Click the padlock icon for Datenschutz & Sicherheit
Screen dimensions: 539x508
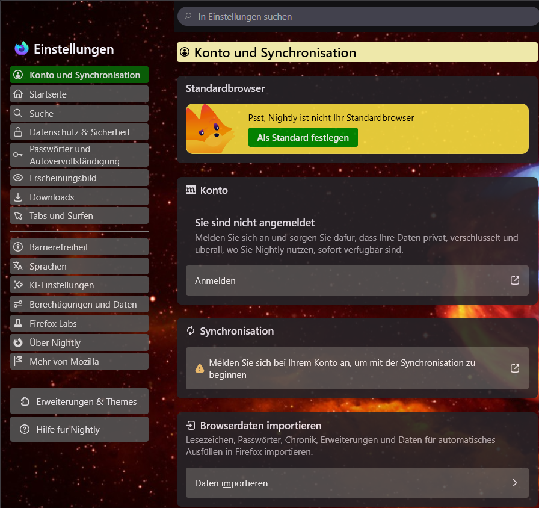coord(18,132)
